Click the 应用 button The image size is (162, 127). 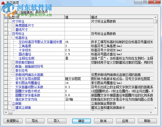click(125, 121)
